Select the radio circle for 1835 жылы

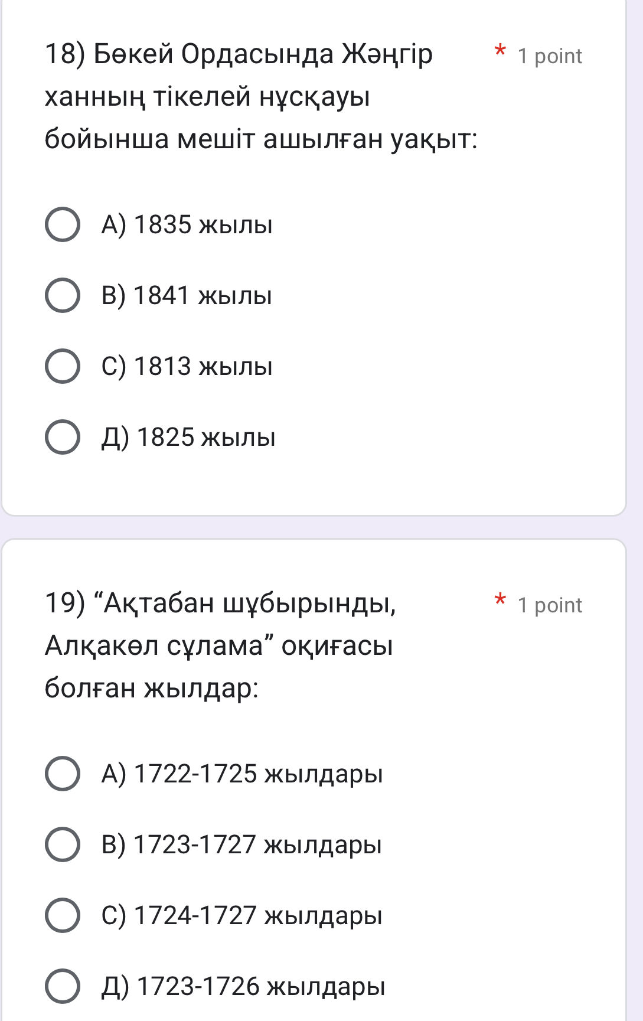click(63, 225)
